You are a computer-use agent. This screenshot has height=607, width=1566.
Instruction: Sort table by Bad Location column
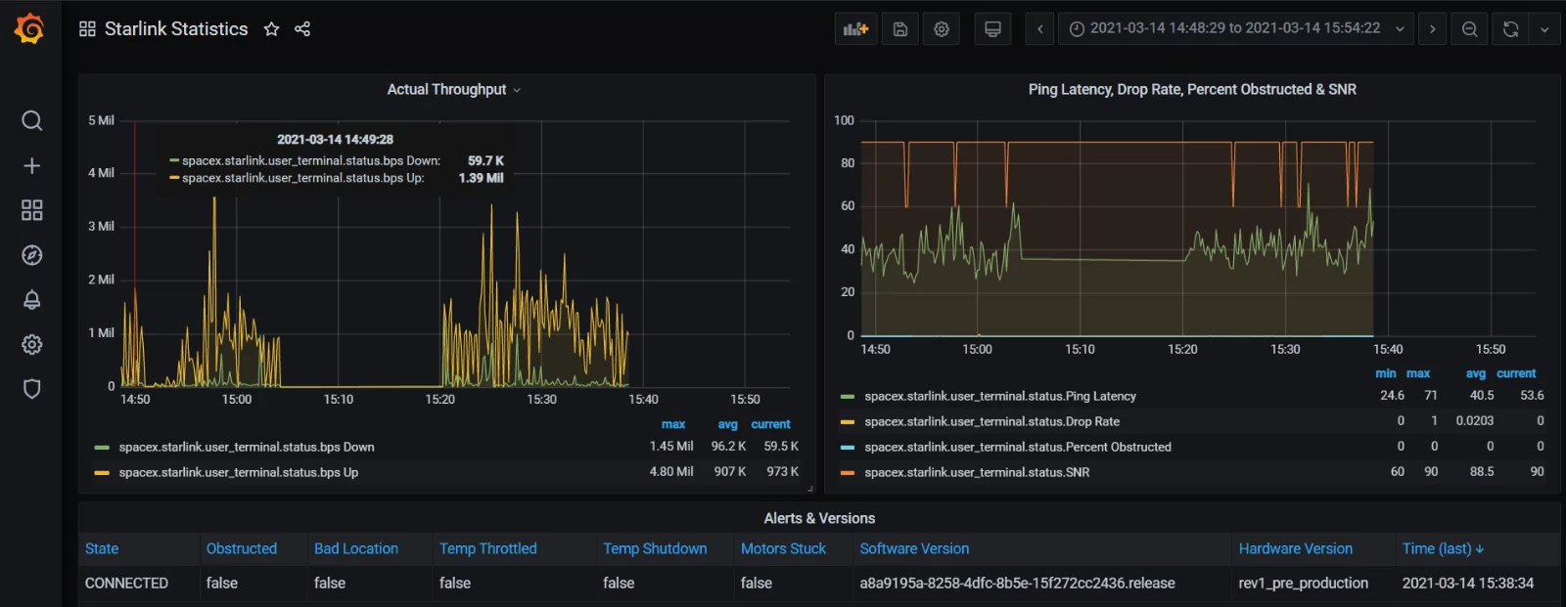tap(356, 548)
